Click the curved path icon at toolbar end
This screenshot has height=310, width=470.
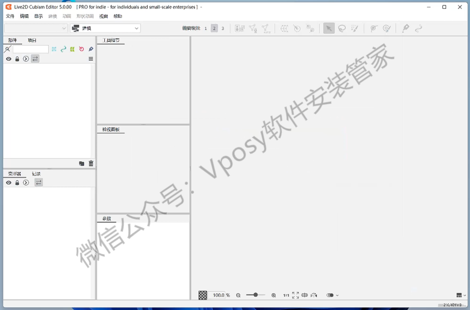click(x=418, y=29)
